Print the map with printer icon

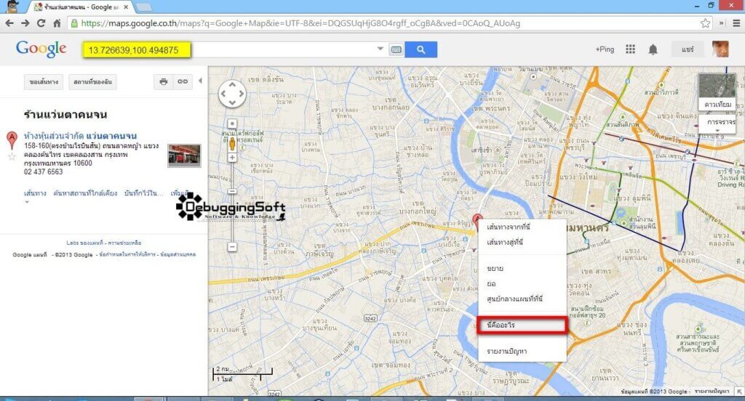tap(164, 81)
